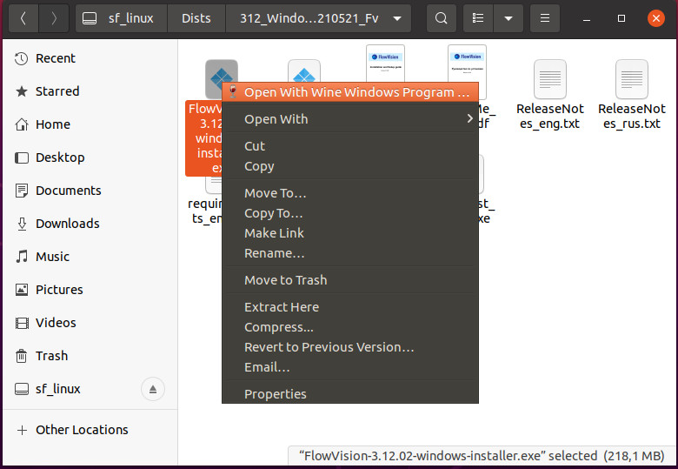
Task: Select first FlowVision PDF thumbnail
Action: [385, 64]
